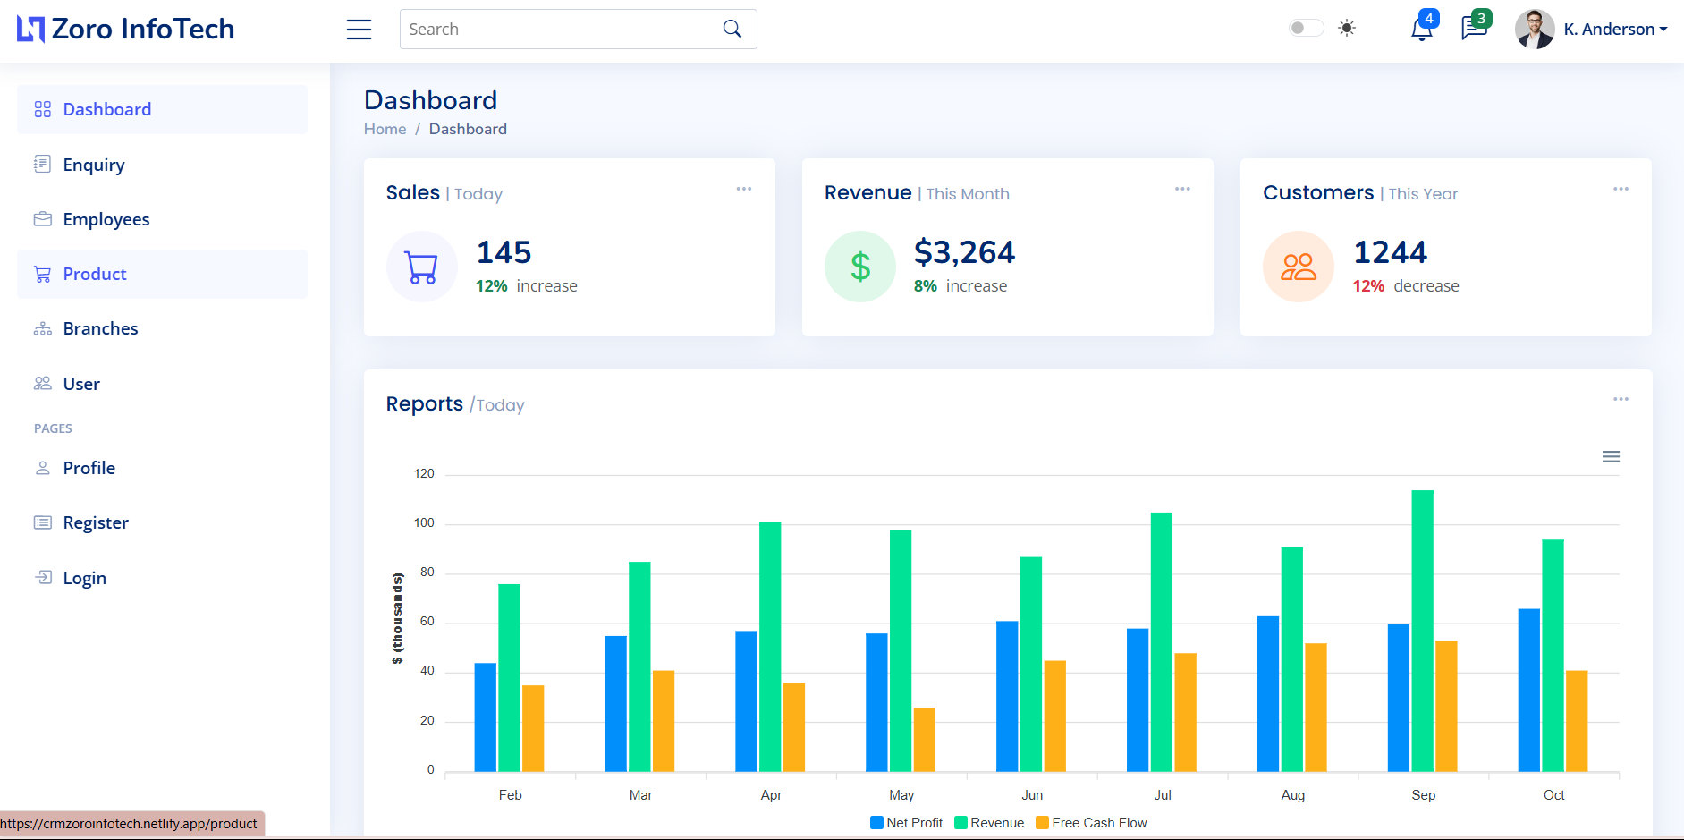Open K. Anderson account dropdown
Viewport: 1684px width, 840px height.
coord(1615,30)
